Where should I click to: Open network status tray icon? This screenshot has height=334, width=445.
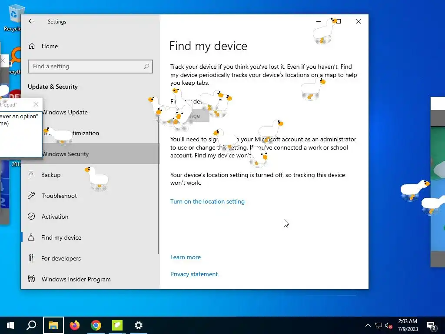(x=379, y=325)
